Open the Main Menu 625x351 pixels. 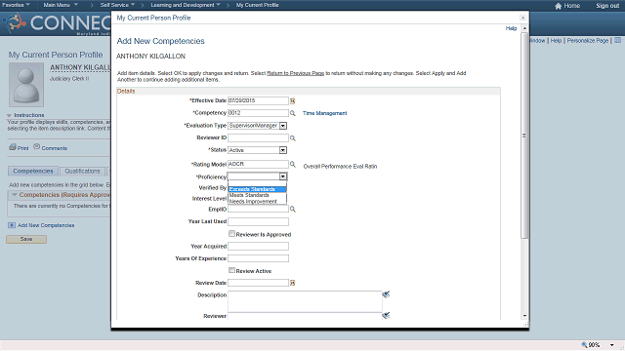[61, 5]
